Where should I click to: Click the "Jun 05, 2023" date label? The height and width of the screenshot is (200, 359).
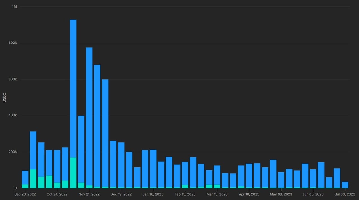point(313,194)
